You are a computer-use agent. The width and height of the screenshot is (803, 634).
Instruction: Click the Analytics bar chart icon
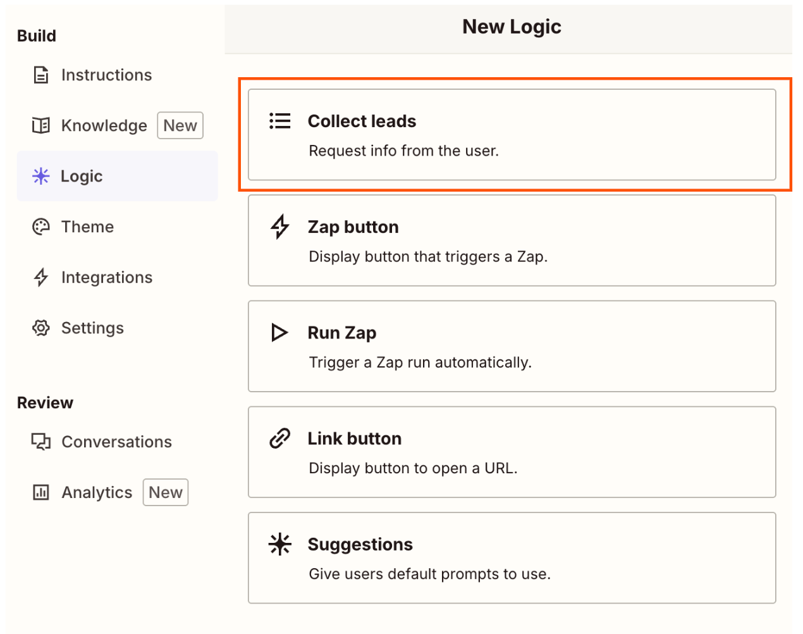(x=41, y=492)
